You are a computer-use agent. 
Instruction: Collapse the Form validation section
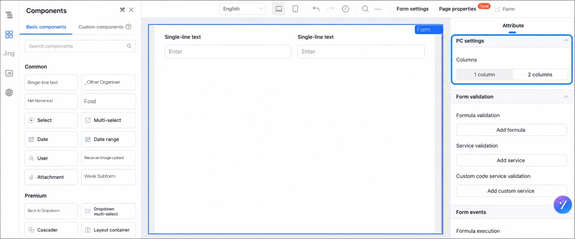click(x=566, y=97)
